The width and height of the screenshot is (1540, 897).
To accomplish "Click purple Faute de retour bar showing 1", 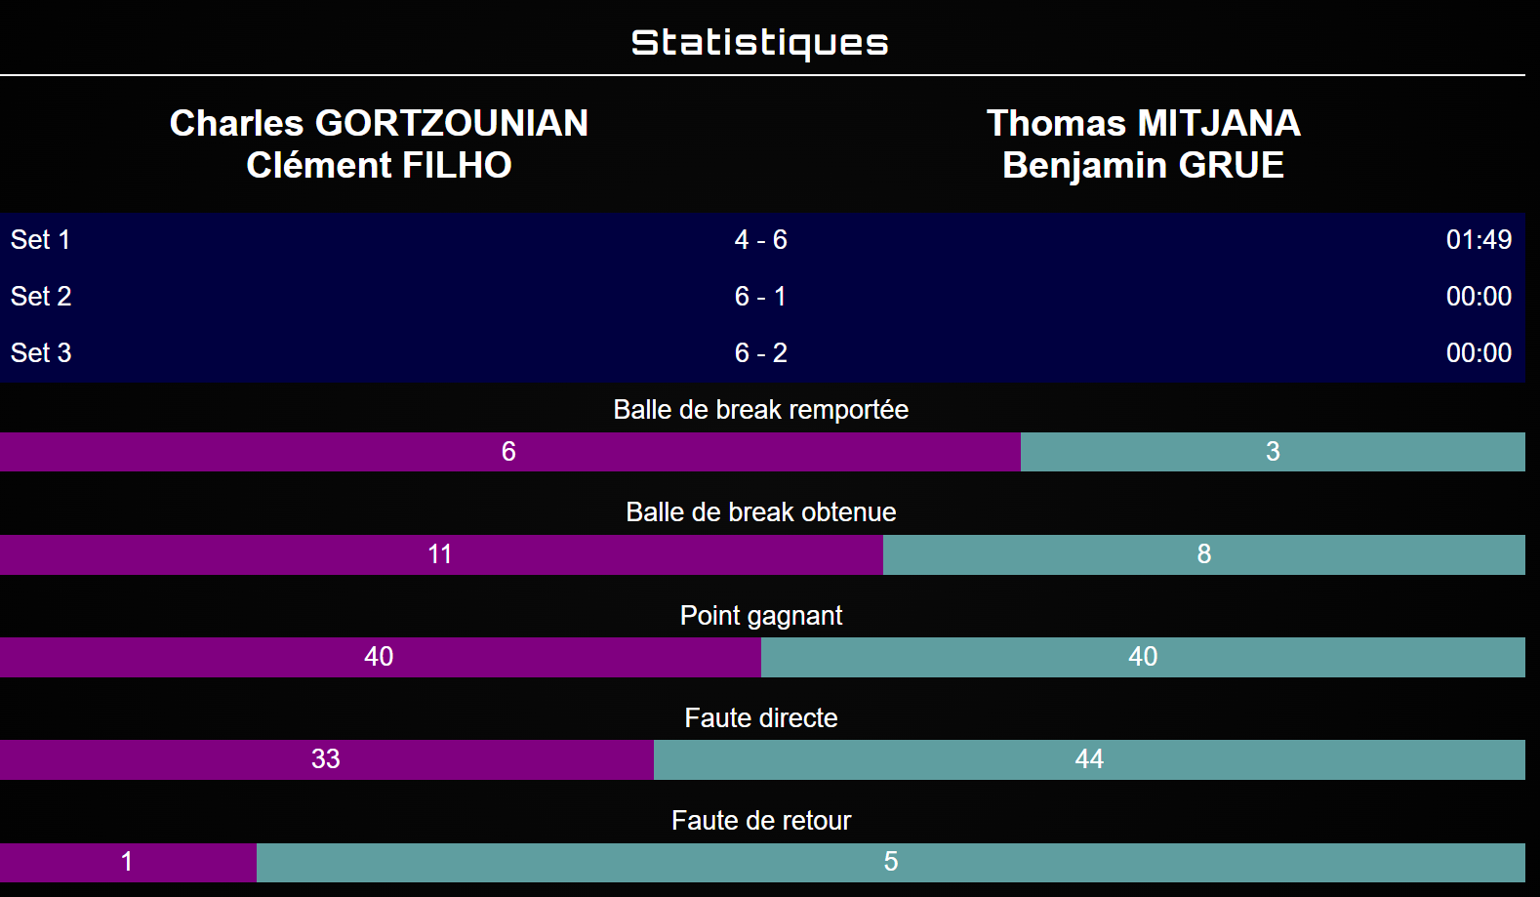I will tap(128, 862).
